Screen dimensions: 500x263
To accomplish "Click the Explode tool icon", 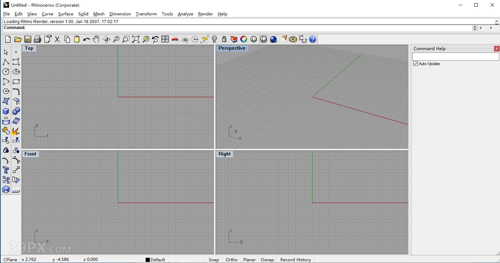I will coord(16,131).
